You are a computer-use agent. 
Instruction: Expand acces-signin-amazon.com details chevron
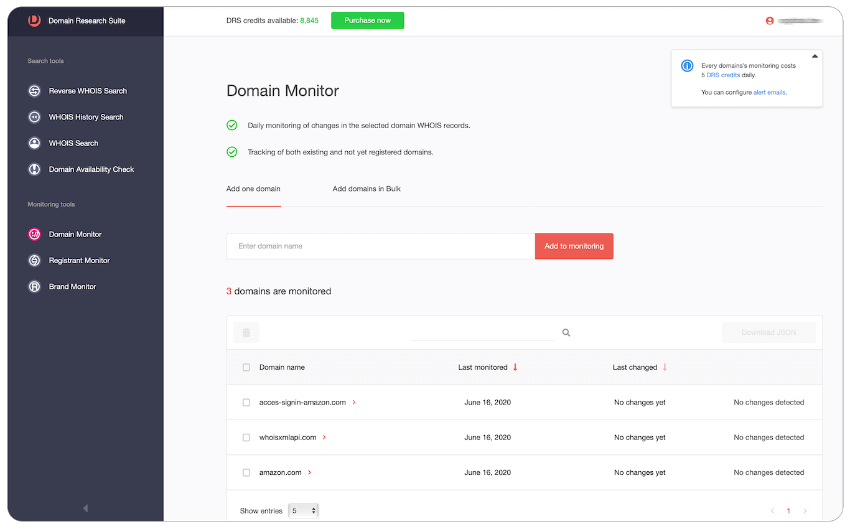click(354, 403)
